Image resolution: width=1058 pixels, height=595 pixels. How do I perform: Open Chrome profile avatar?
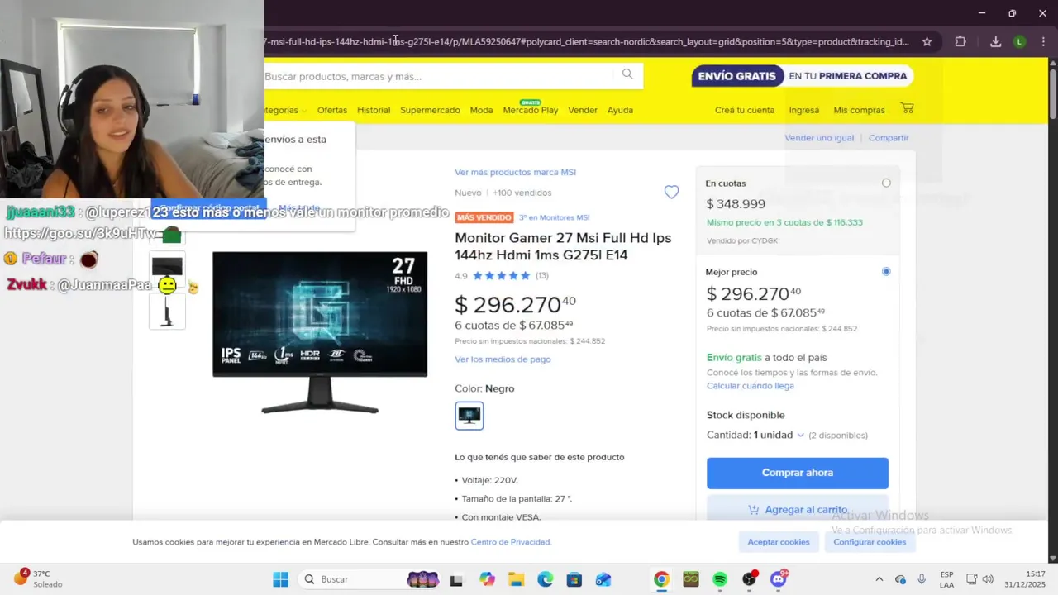(1020, 41)
